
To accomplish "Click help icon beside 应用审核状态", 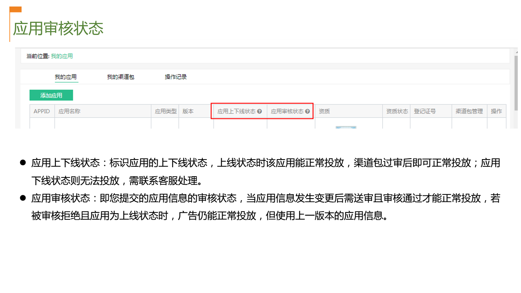I will point(307,111).
